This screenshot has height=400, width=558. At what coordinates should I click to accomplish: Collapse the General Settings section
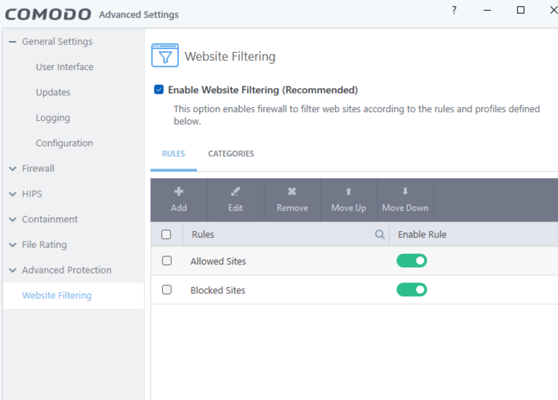tap(13, 42)
